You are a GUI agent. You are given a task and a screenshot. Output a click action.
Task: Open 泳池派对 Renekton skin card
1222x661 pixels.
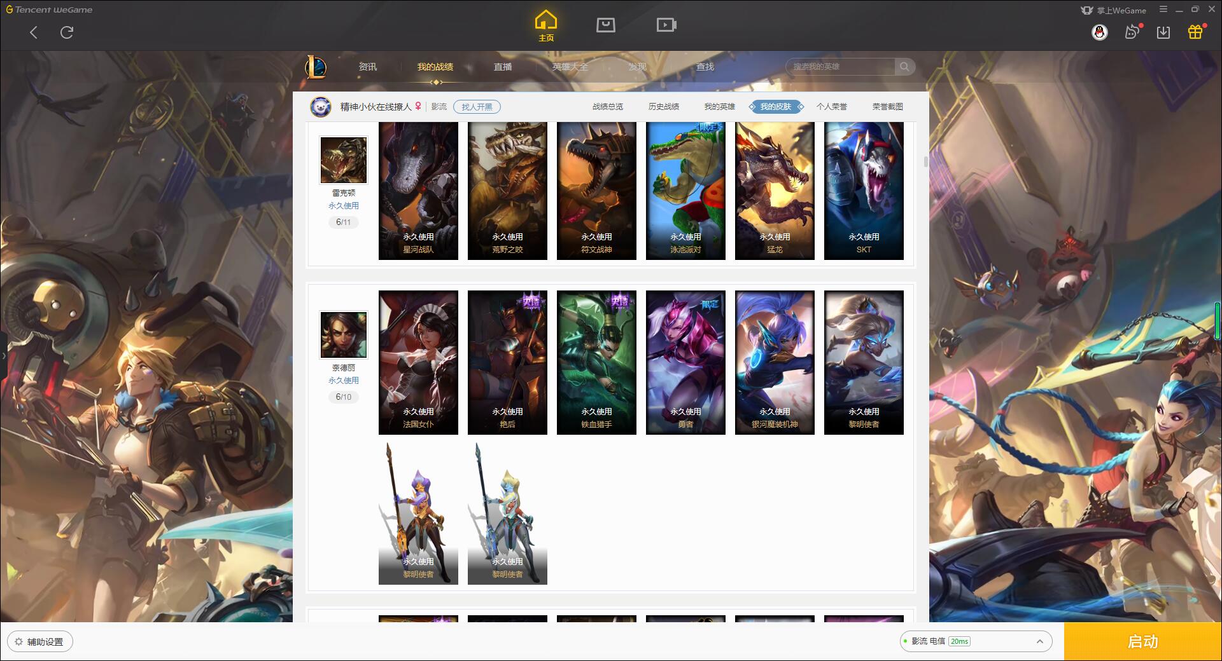pyautogui.click(x=685, y=191)
